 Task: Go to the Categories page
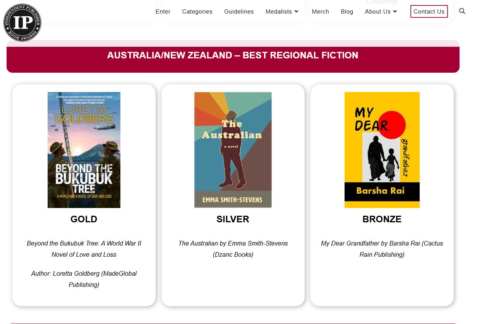(197, 12)
